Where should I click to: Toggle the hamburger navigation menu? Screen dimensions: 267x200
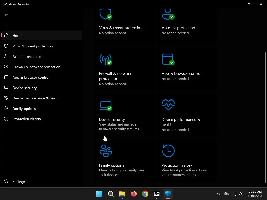click(6, 25)
